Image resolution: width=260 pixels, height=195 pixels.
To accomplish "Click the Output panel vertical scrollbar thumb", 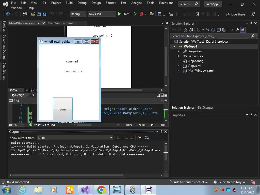I will pyautogui.click(x=166, y=153).
